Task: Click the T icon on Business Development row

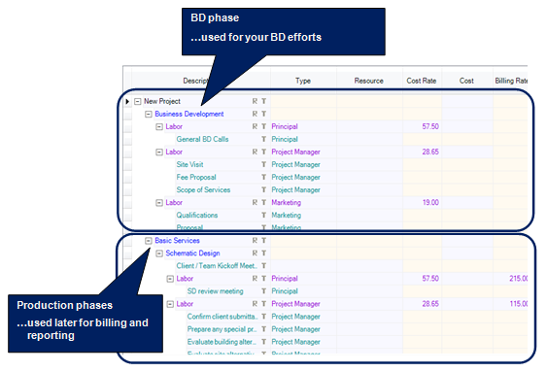Action: point(263,114)
